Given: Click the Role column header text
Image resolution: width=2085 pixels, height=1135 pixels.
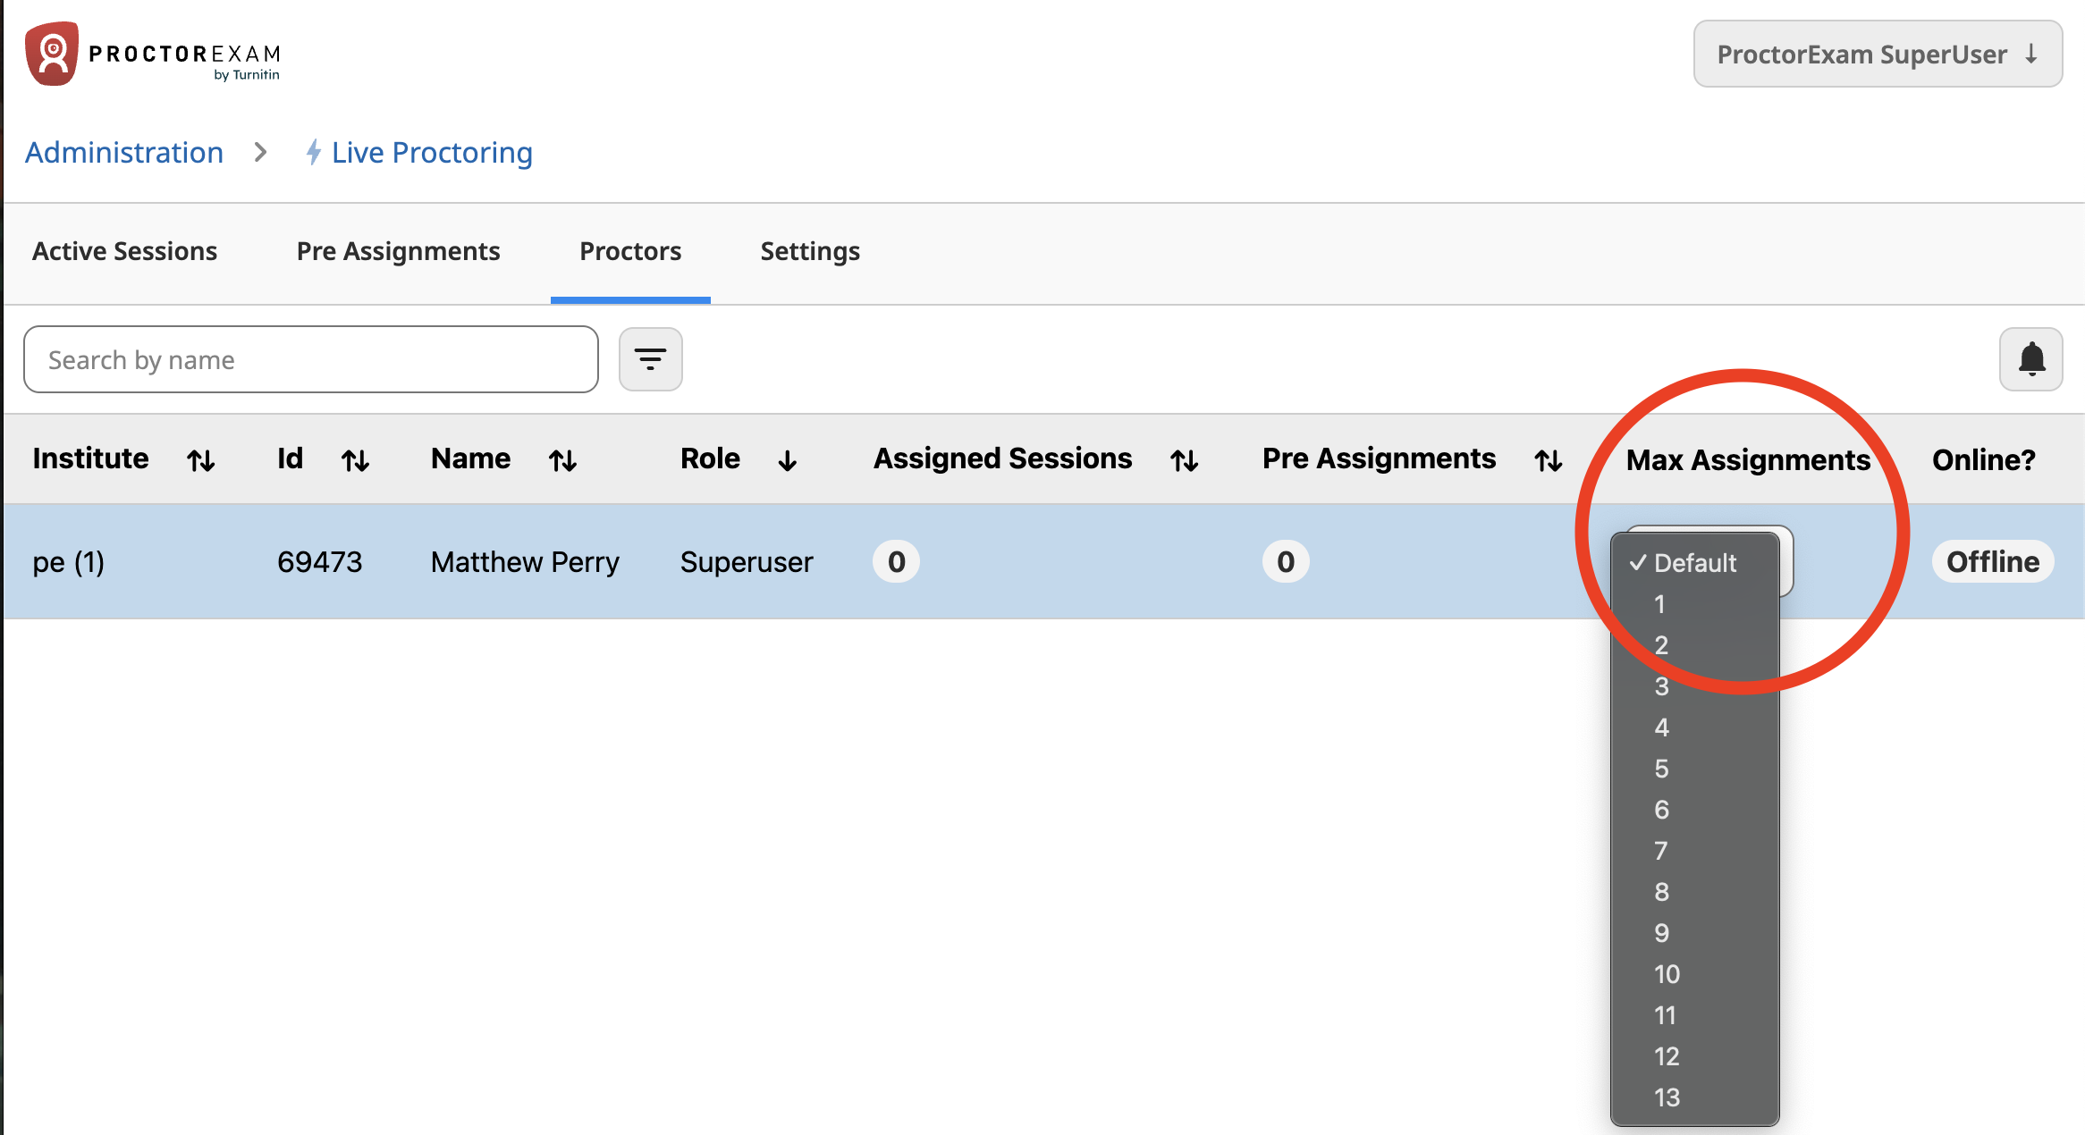Looking at the screenshot, I should pos(710,458).
